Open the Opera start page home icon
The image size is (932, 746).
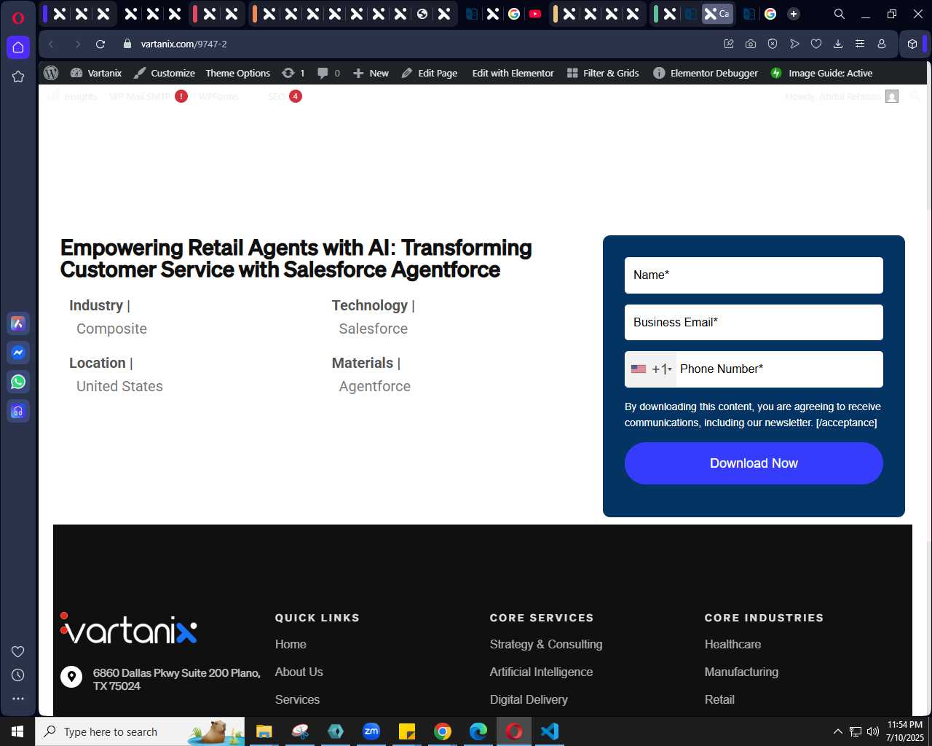[18, 47]
